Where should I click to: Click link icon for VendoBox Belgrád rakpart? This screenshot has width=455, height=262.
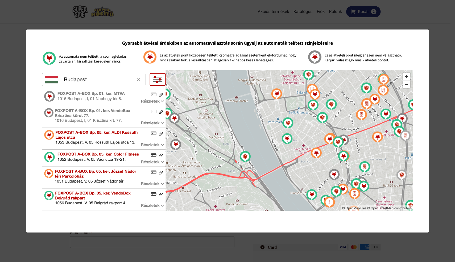(x=161, y=194)
